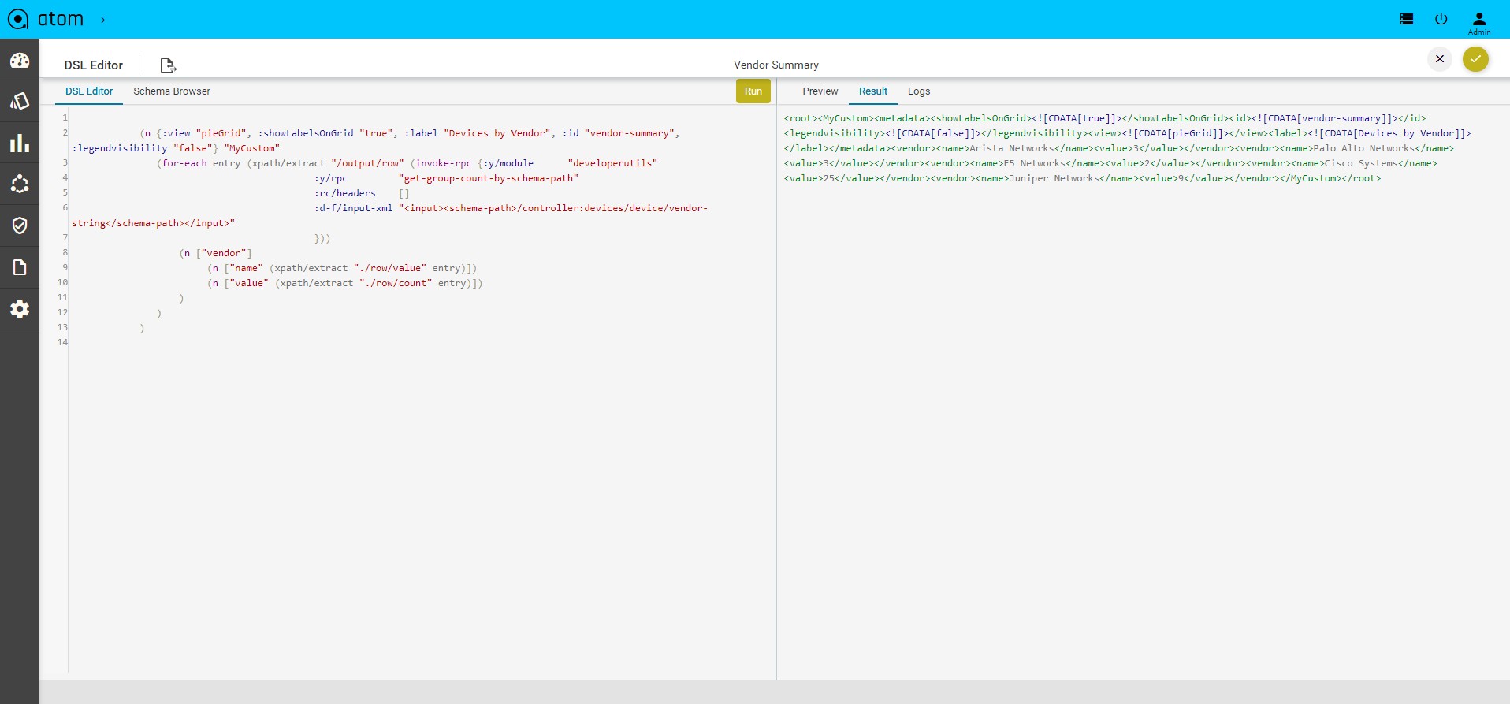
Task: Switch to the DSL Editor tab
Action: (x=89, y=91)
